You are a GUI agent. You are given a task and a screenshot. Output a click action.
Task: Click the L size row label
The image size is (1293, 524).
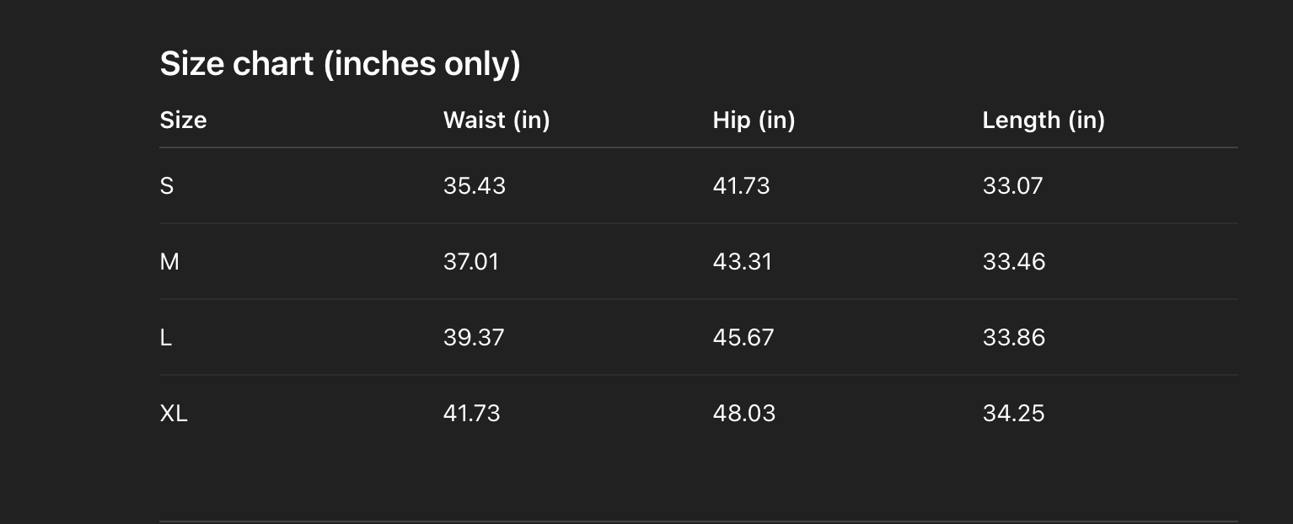tap(166, 338)
